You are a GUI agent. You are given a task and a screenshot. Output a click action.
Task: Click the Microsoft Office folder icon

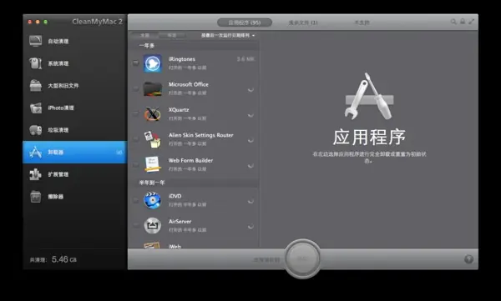tap(153, 88)
